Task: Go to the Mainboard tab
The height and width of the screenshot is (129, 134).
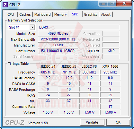Action: tap(42, 14)
